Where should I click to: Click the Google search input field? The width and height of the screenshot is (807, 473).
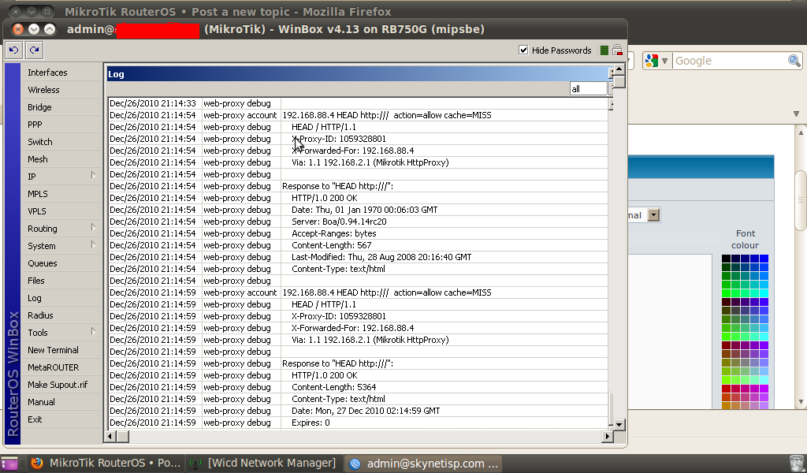730,61
